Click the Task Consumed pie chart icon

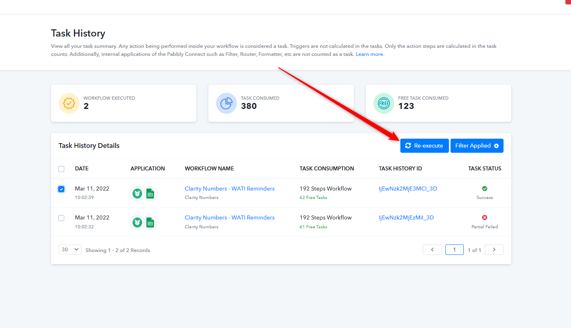(226, 103)
